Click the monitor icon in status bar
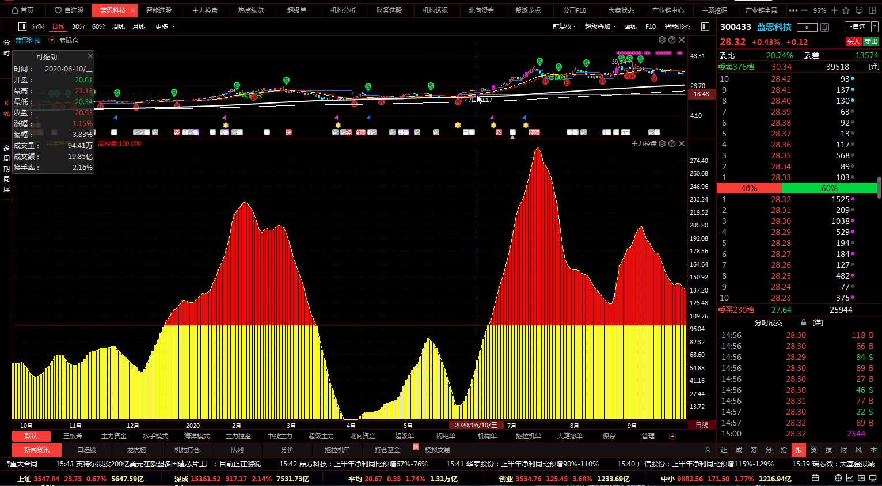882x486 pixels. coord(873,479)
